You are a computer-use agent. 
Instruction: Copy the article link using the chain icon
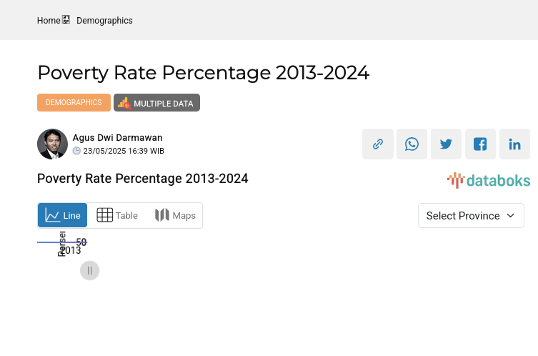378,144
